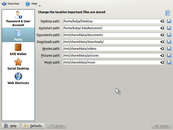The height and width of the screenshot is (130, 173).
Task: Expand the Help dropdown arrow in toolbar
Action: pos(40,5)
